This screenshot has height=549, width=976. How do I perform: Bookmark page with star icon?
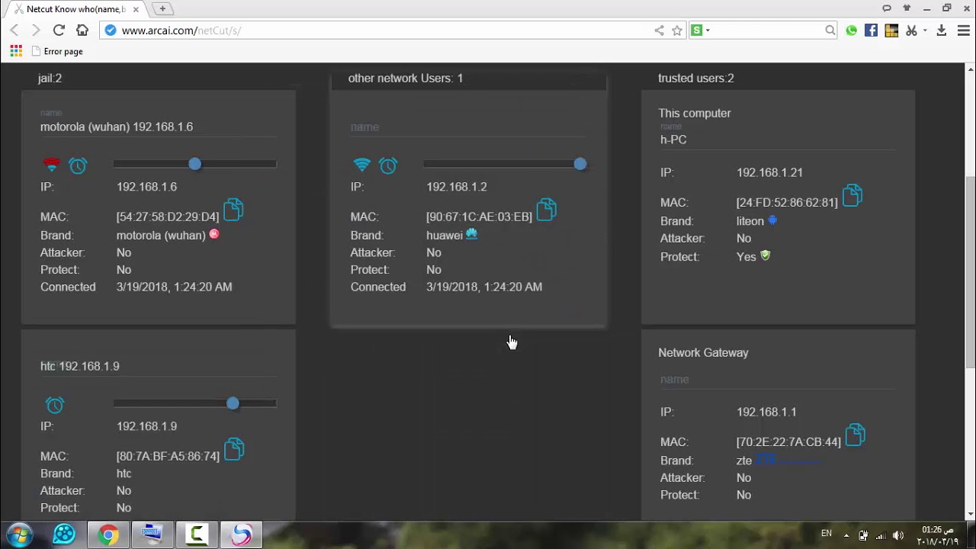(x=677, y=30)
